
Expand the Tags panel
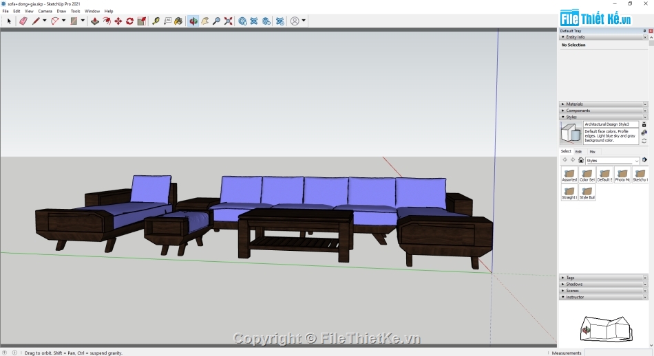tap(602, 278)
